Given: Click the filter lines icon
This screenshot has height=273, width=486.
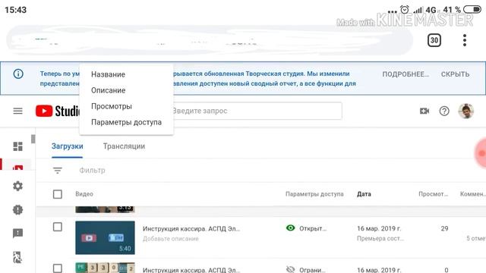Looking at the screenshot, I should point(58,170).
